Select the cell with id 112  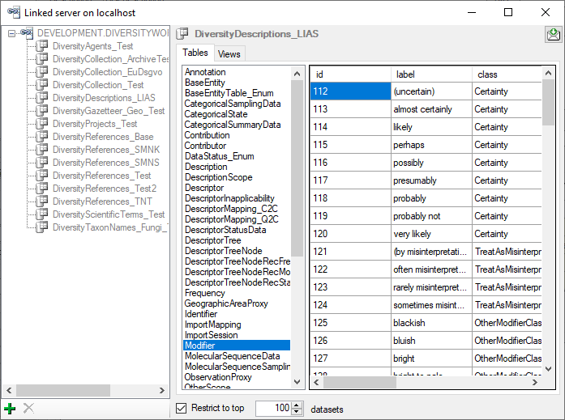coord(351,91)
